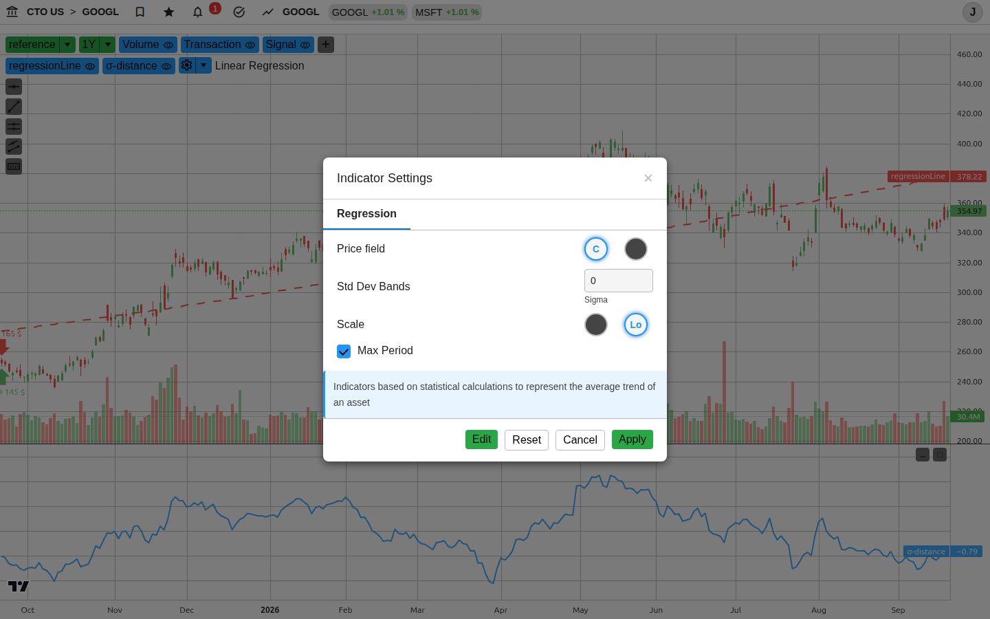Uncheck the Max Period checkbox
Viewport: 990px width, 619px height.
click(x=344, y=351)
